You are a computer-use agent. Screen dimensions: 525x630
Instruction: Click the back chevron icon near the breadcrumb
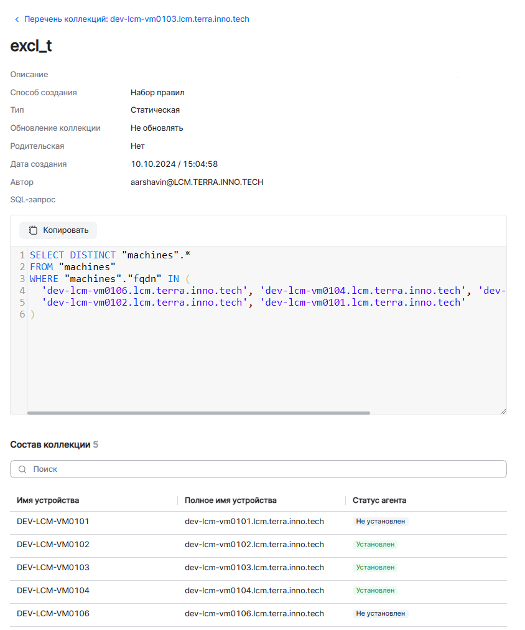tap(17, 19)
